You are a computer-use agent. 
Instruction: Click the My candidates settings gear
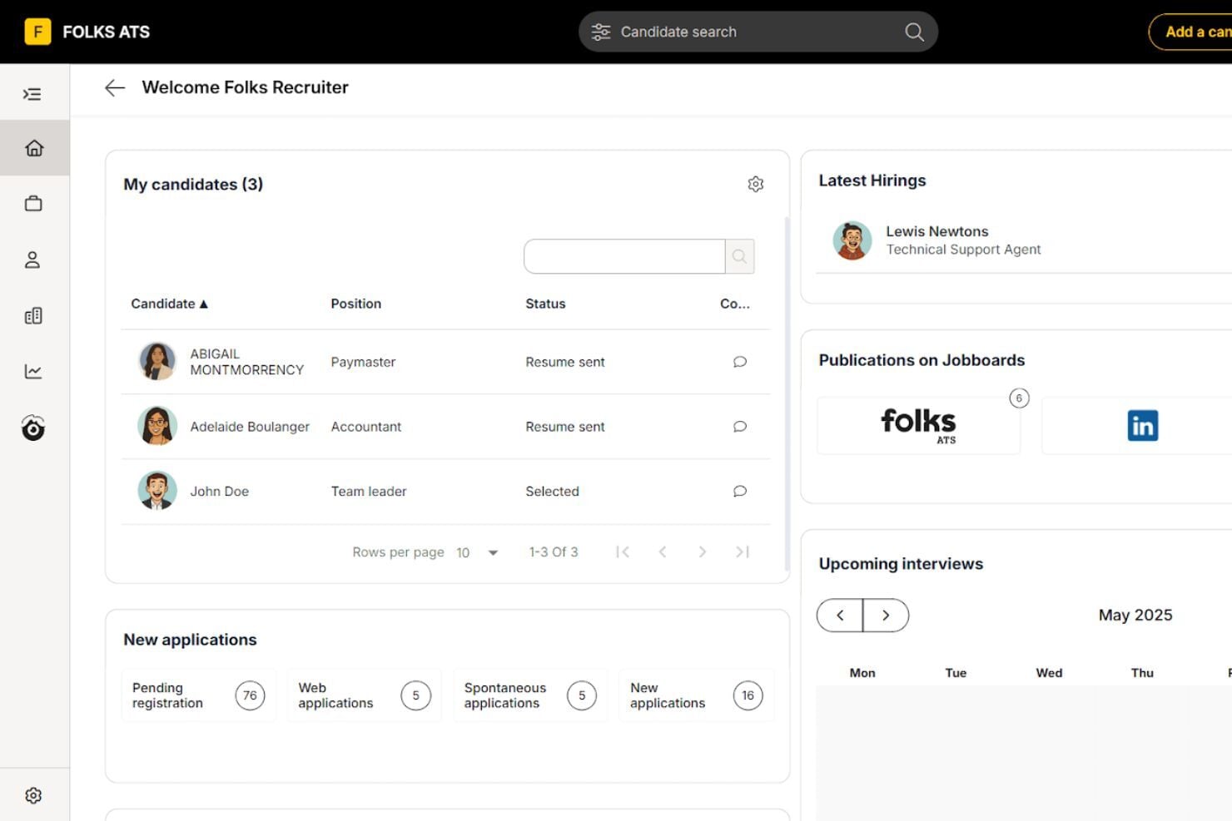[756, 184]
